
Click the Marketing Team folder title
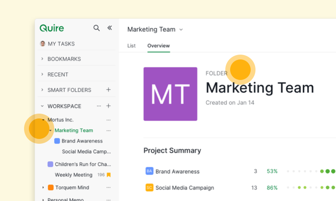(260, 88)
